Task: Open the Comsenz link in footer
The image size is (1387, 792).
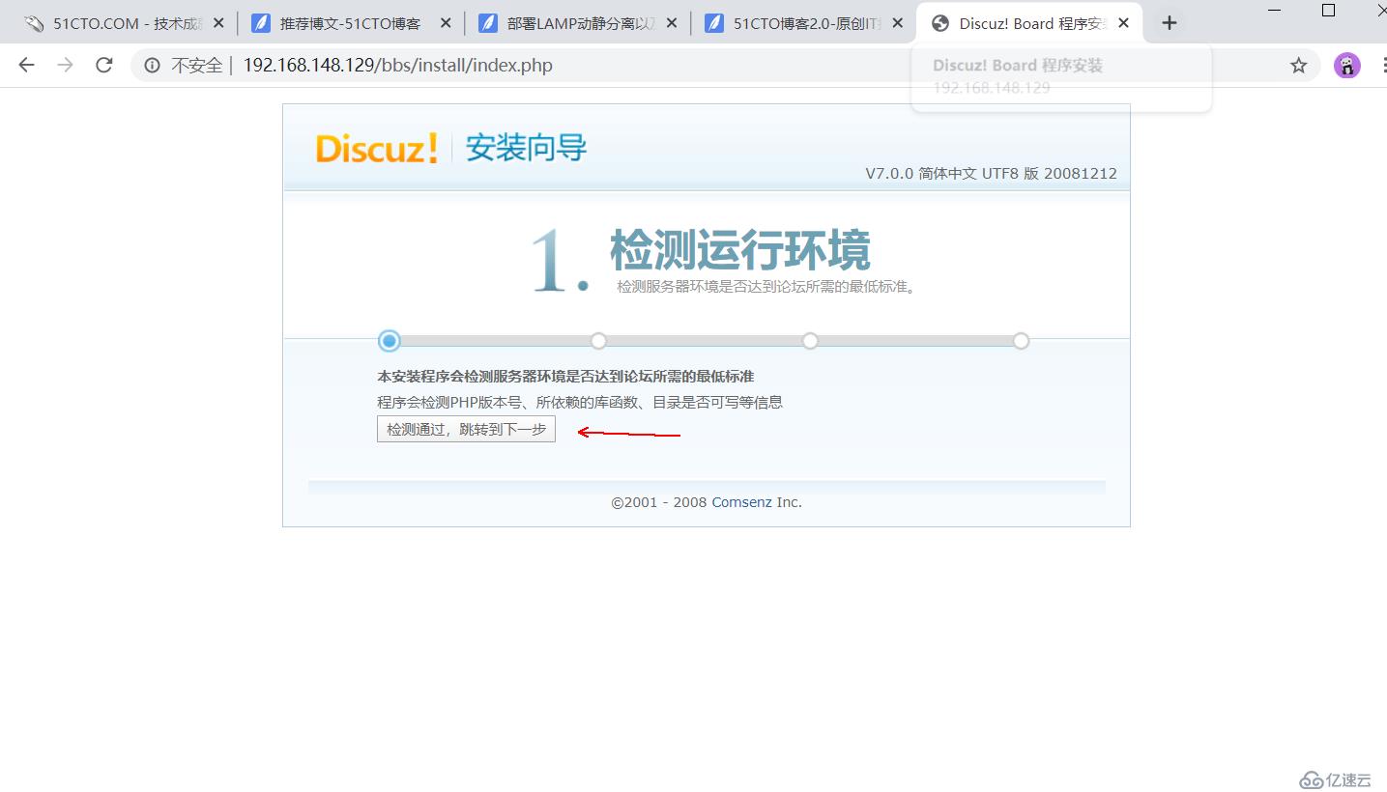Action: tap(742, 502)
